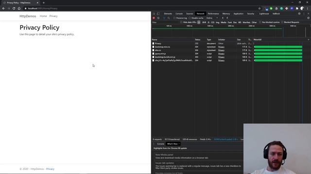Open a new browser tab with plus

click(44, 3)
